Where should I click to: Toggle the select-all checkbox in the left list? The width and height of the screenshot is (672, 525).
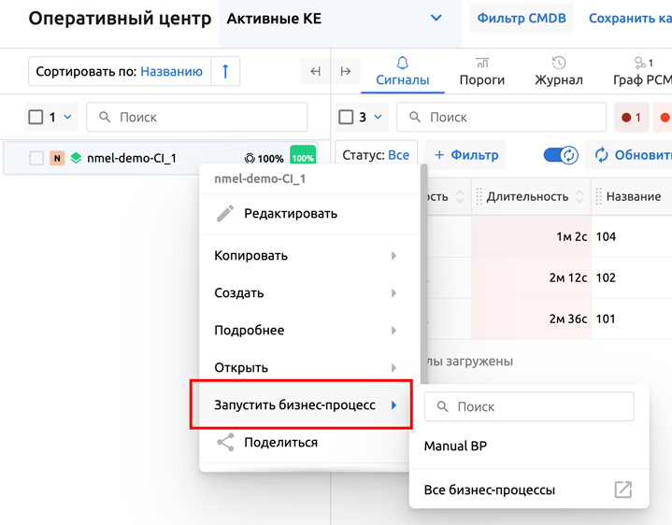pos(36,118)
